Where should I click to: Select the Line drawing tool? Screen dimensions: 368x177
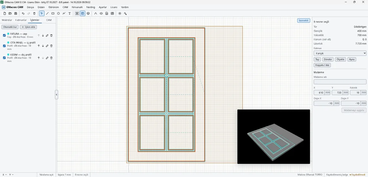pos(47,14)
